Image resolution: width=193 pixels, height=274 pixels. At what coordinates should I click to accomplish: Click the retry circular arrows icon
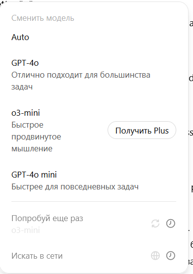[x=155, y=224]
